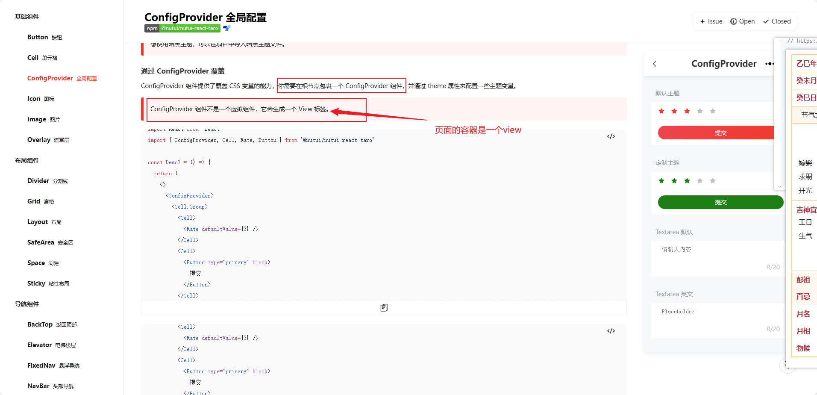
Task: Click the green 提交 submit button
Action: (720, 202)
